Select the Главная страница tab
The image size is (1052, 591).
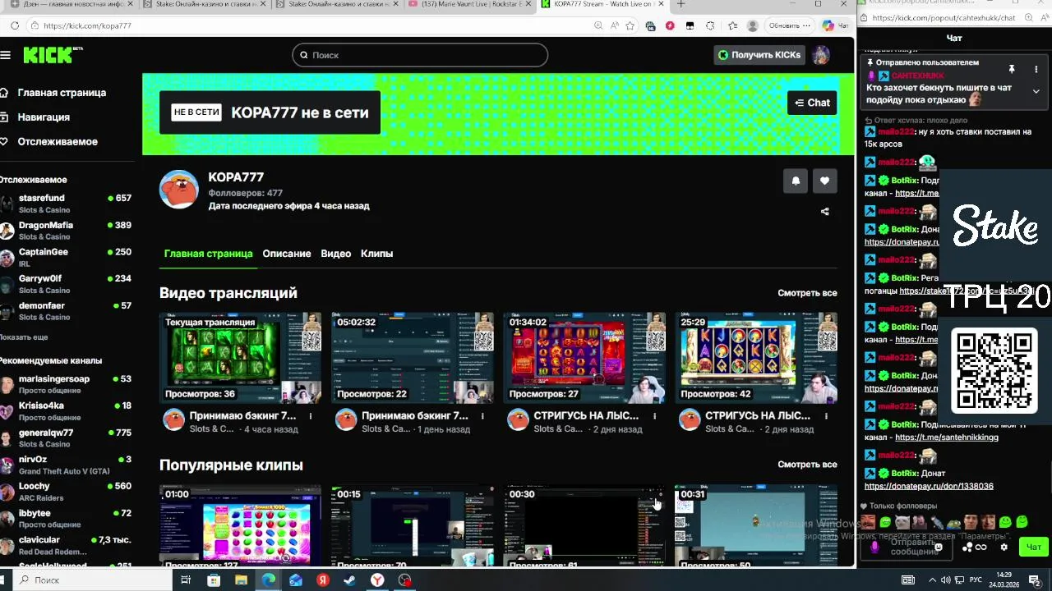tap(208, 254)
